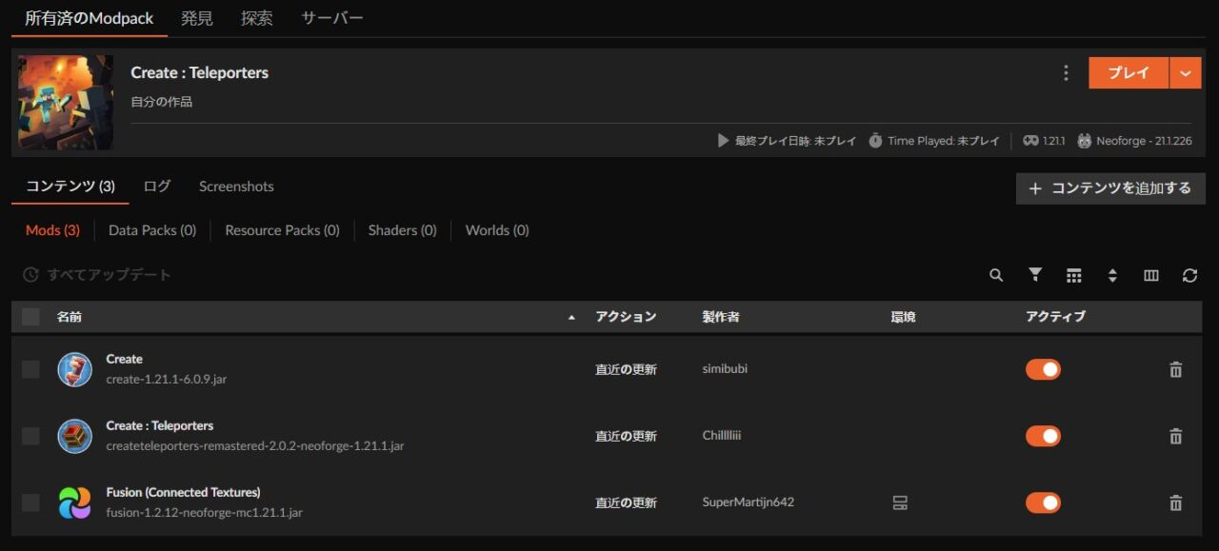Open the mod search magnifier
The width and height of the screenshot is (1219, 551).
995,275
